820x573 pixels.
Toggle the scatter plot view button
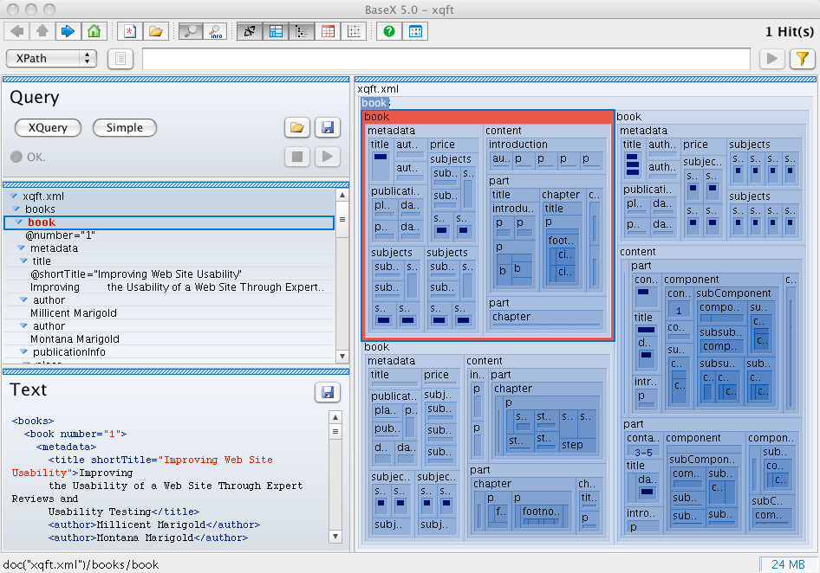[x=353, y=32]
